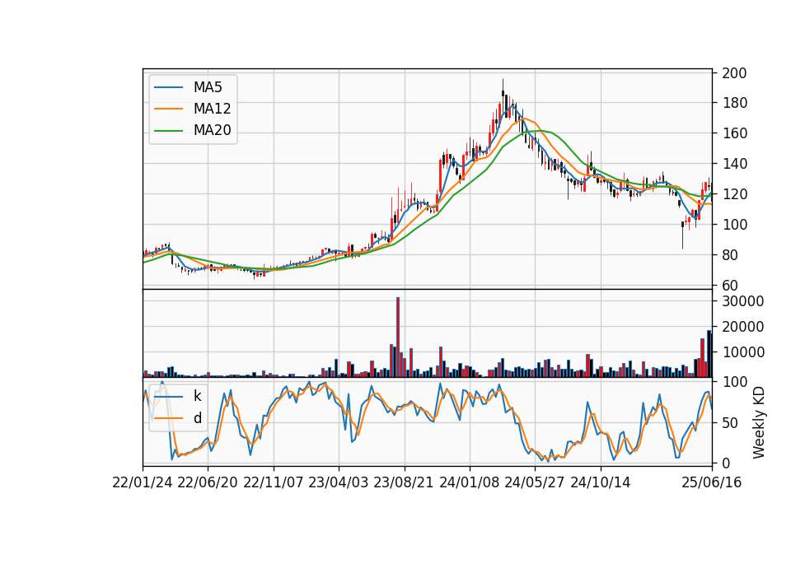Viewport: 791px width, 568px height.
Task: Click the 23/04/03 date label
Action: (x=339, y=482)
